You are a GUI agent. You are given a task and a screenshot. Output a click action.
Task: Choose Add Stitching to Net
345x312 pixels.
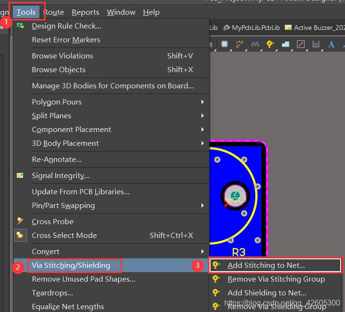[276, 265]
